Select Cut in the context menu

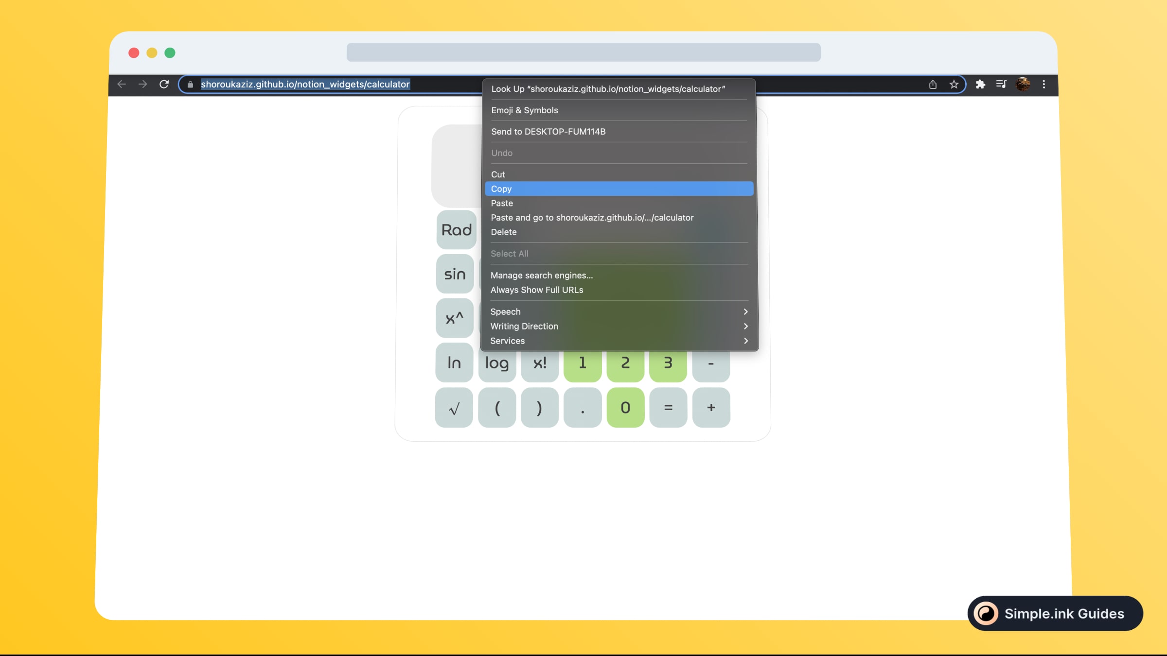pyautogui.click(x=619, y=174)
